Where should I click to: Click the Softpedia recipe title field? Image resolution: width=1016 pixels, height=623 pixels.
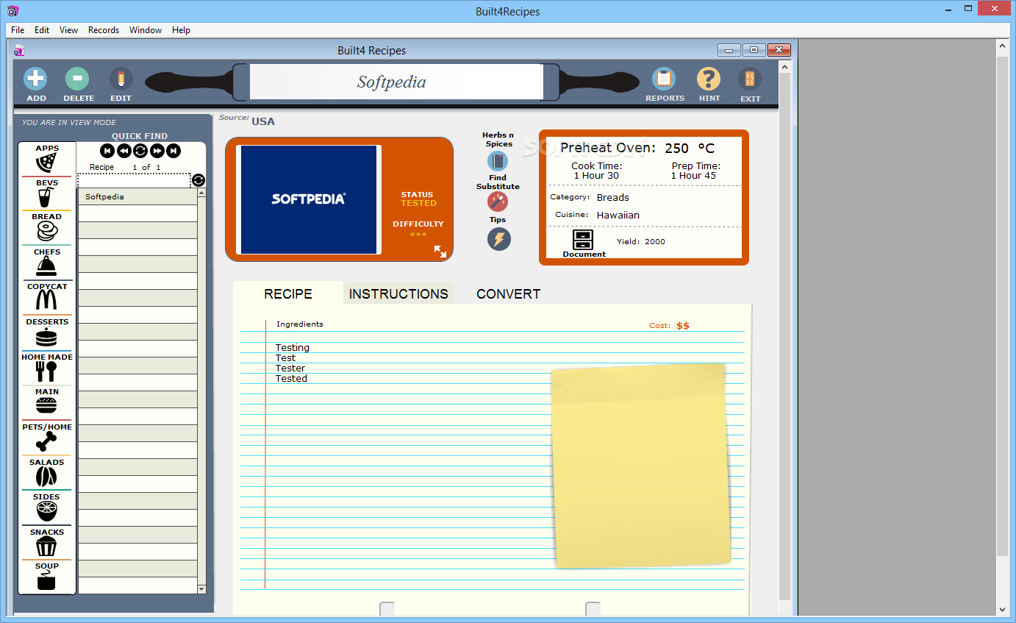[x=396, y=82]
